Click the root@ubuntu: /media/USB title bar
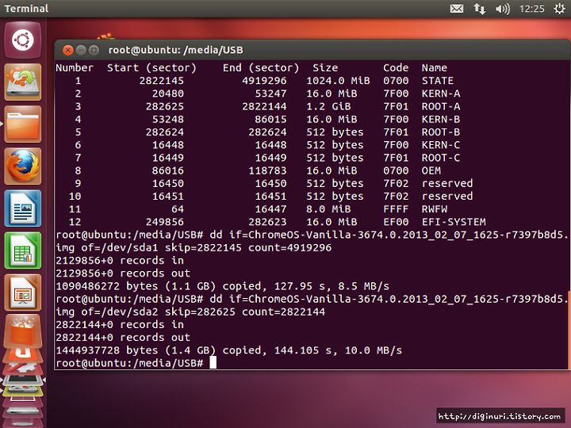 point(175,50)
